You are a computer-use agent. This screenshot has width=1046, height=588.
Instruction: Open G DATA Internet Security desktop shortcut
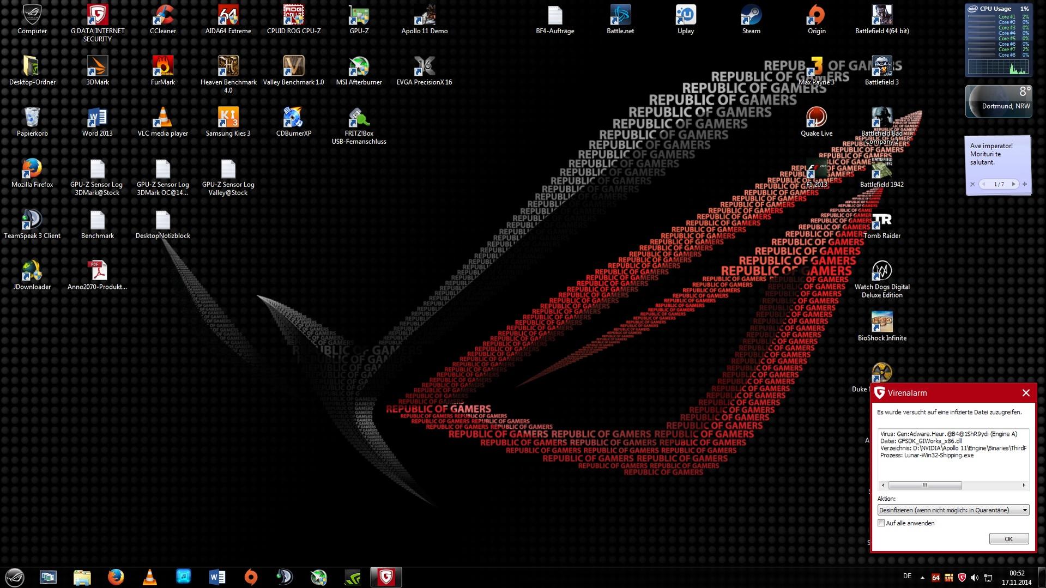[x=98, y=23]
